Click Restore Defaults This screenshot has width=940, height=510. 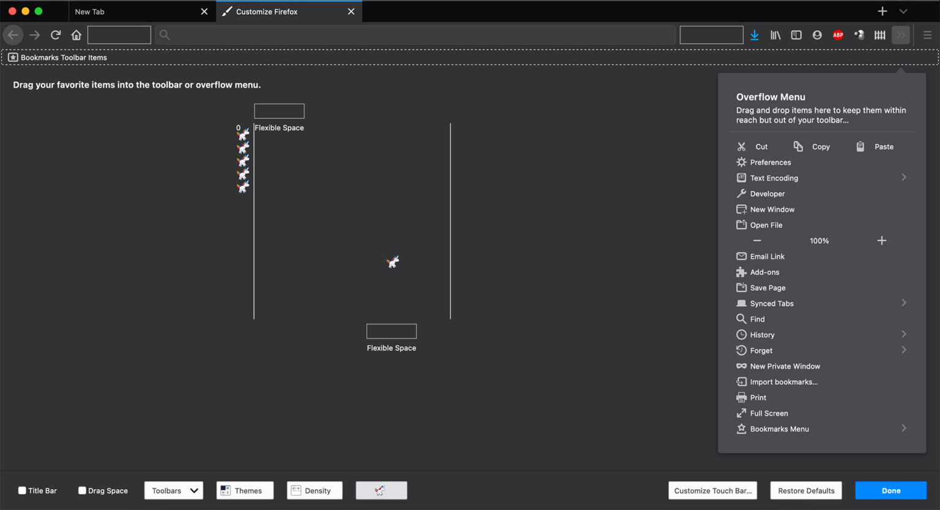click(x=806, y=490)
